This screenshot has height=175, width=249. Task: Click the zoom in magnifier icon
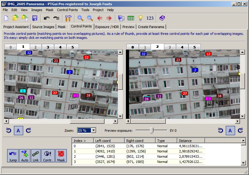pos(80,18)
